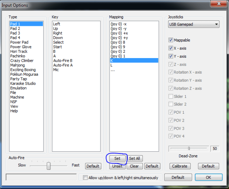Click the Set All button

[135, 158]
